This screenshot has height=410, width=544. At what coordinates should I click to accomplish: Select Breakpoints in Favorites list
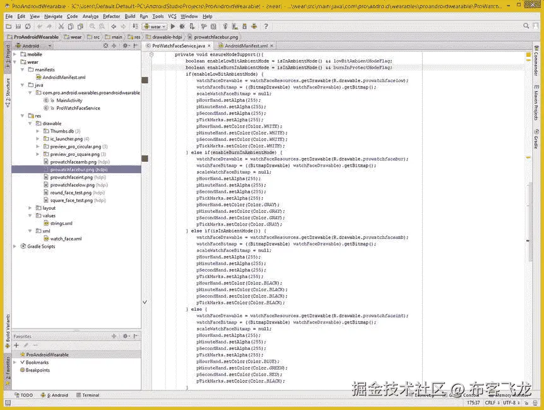click(35, 370)
